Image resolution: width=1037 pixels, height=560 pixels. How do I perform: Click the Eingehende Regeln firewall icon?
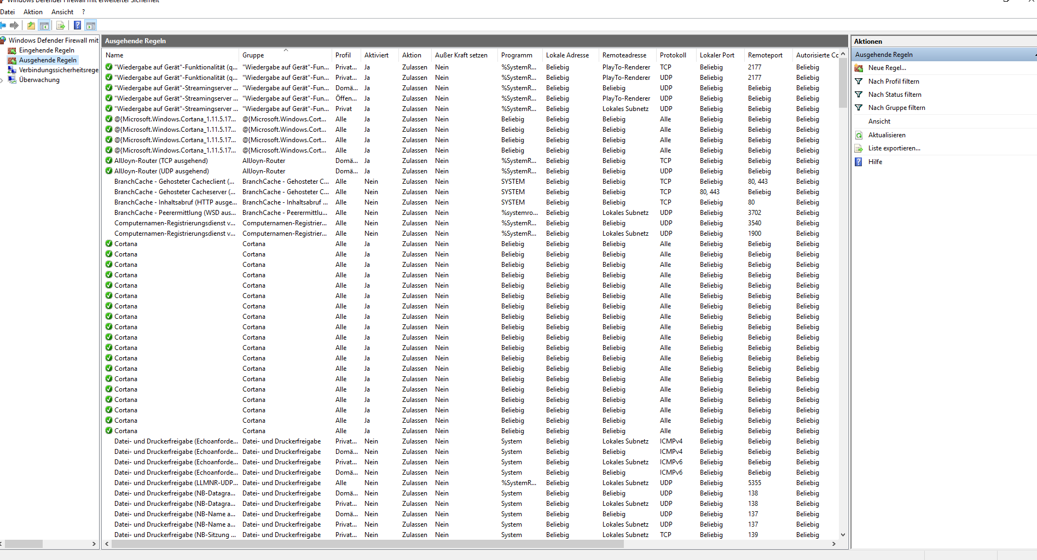12,50
